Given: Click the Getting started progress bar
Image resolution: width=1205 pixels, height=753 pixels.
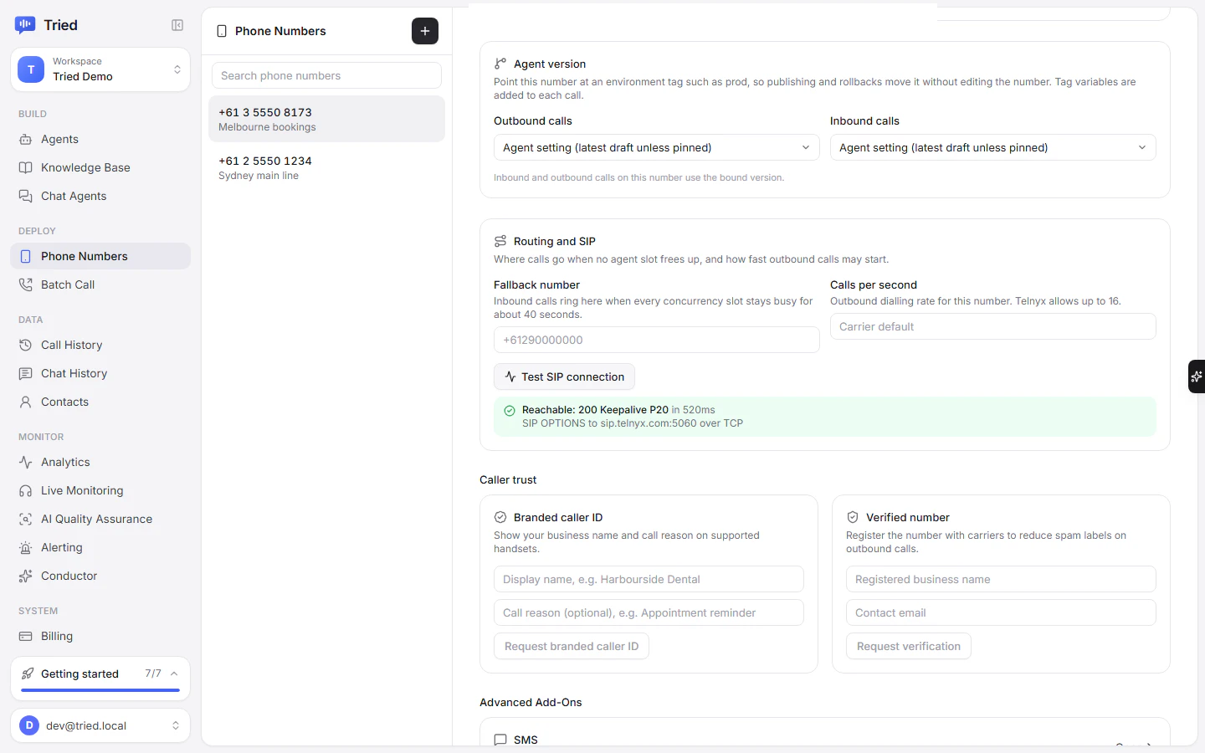Looking at the screenshot, I should click(x=100, y=690).
